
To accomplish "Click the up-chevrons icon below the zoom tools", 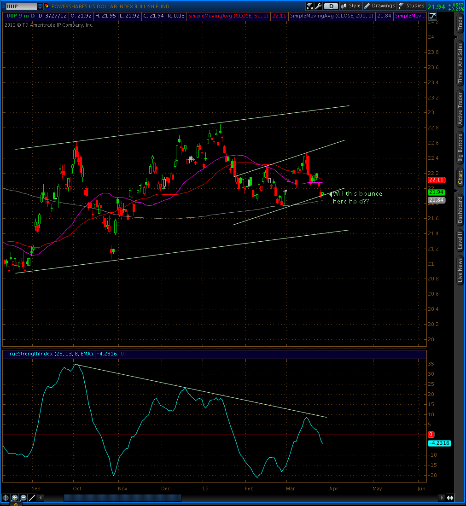I will [x=16, y=504].
